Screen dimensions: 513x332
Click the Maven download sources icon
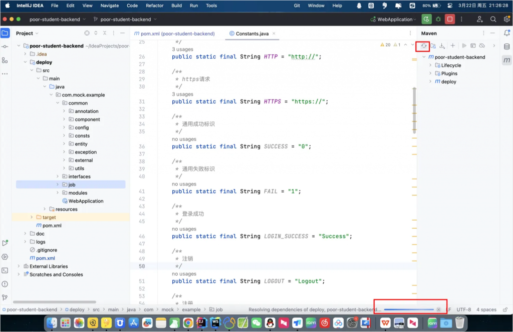[x=442, y=45]
